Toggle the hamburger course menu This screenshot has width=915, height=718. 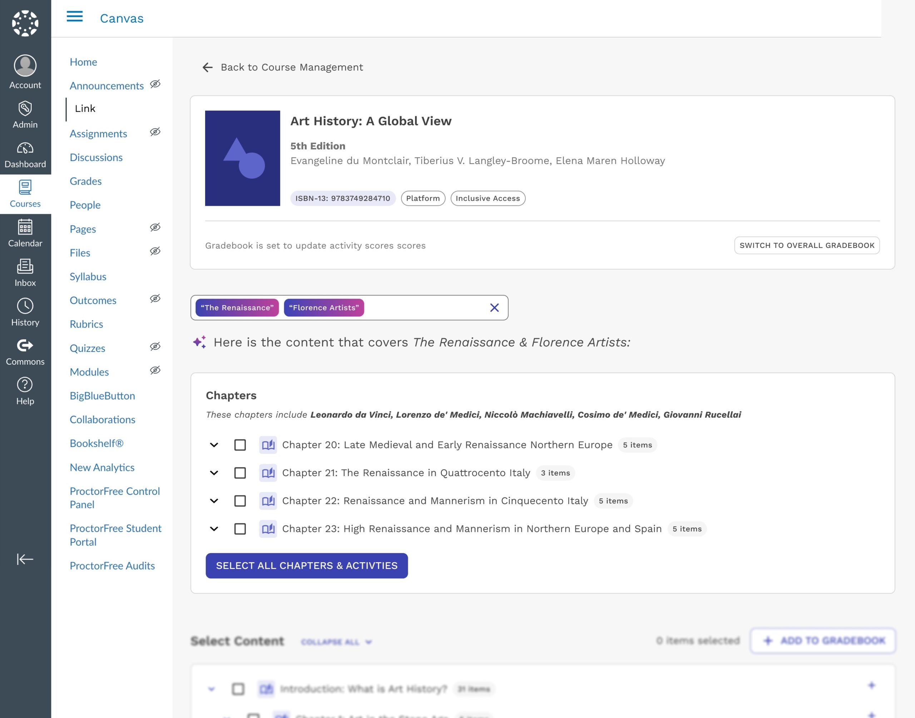75,16
